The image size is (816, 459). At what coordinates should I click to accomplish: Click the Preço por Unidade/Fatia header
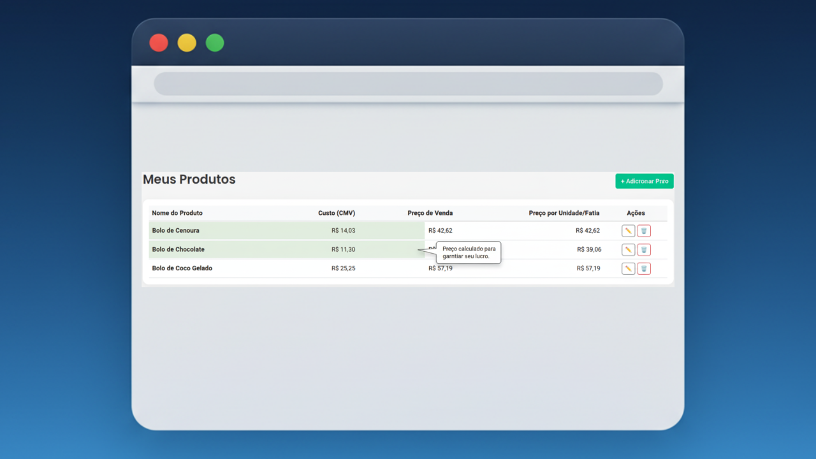pos(564,213)
